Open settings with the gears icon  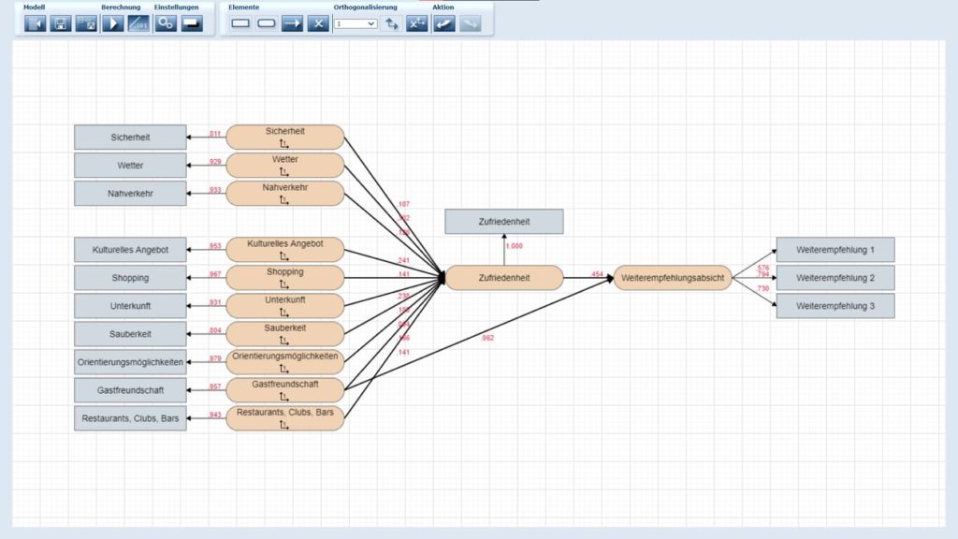pyautogui.click(x=166, y=23)
